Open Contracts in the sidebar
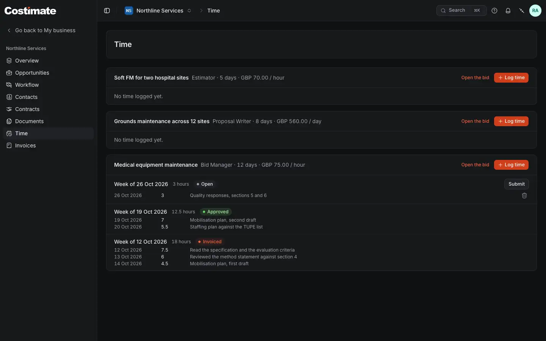Screen dimensions: 546x341 (48, 109)
